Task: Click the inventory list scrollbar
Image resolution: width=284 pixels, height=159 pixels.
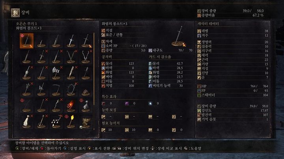Action: pos(94,81)
